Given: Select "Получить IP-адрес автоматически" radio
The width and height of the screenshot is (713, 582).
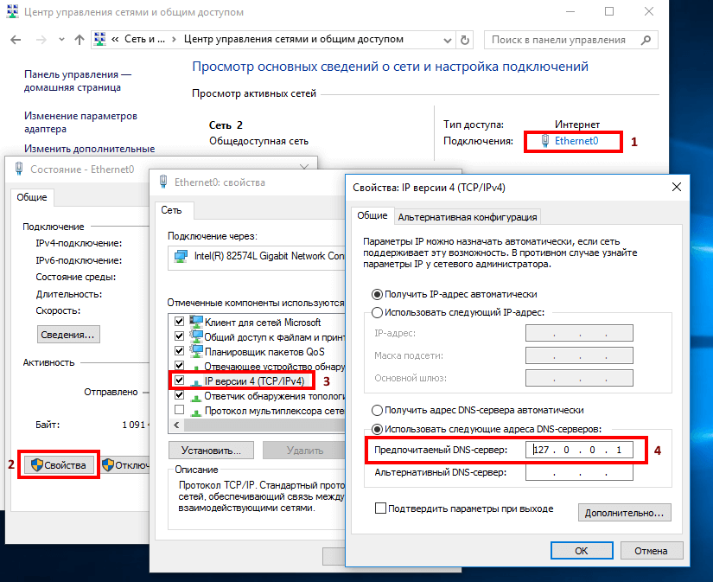Looking at the screenshot, I should [377, 294].
